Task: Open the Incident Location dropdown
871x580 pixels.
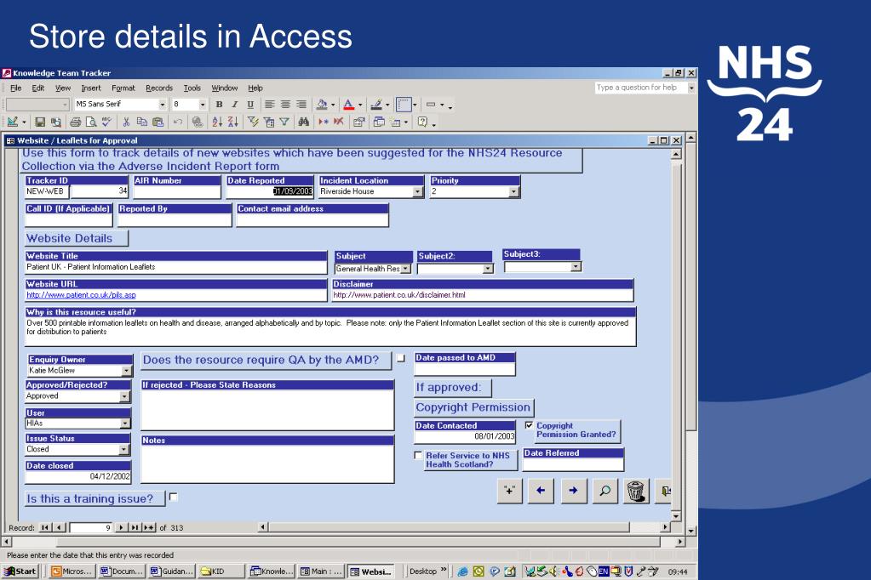Action: click(x=417, y=191)
